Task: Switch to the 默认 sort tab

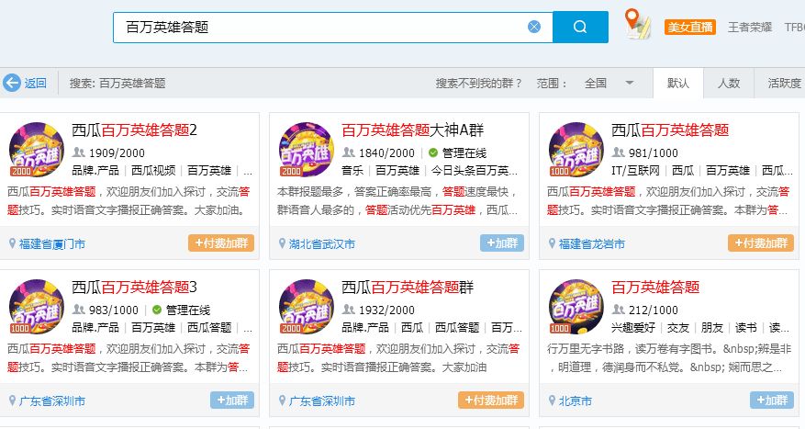Action: tap(678, 84)
